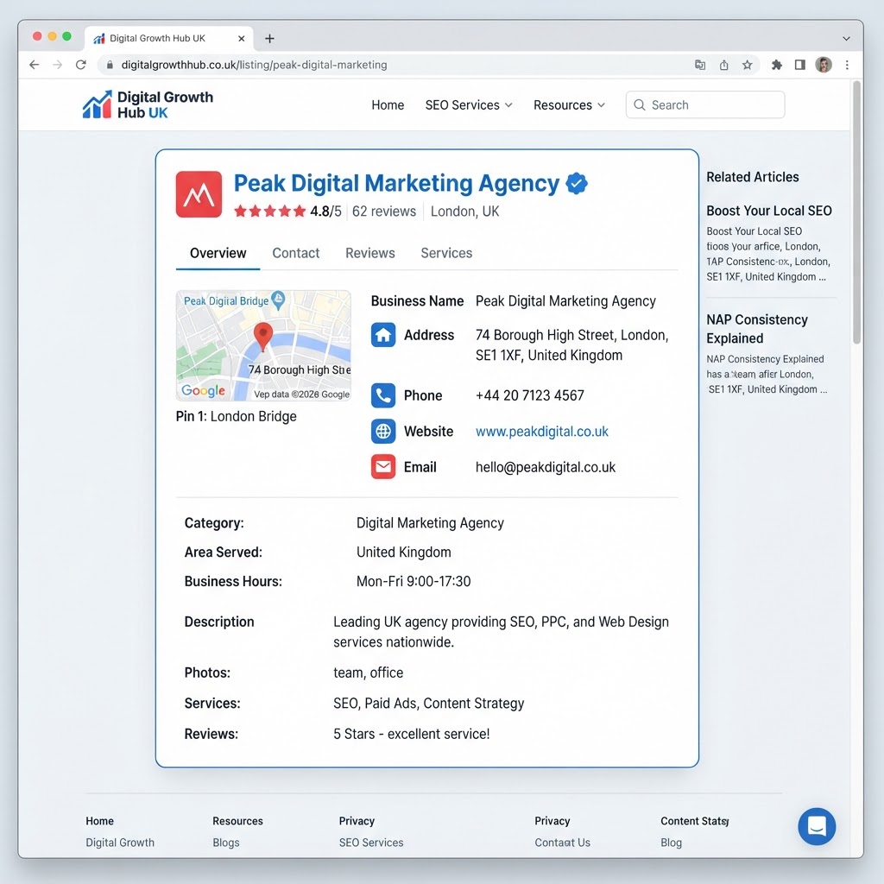Click the browser forward arrow
Image resolution: width=884 pixels, height=884 pixels.
click(x=58, y=65)
